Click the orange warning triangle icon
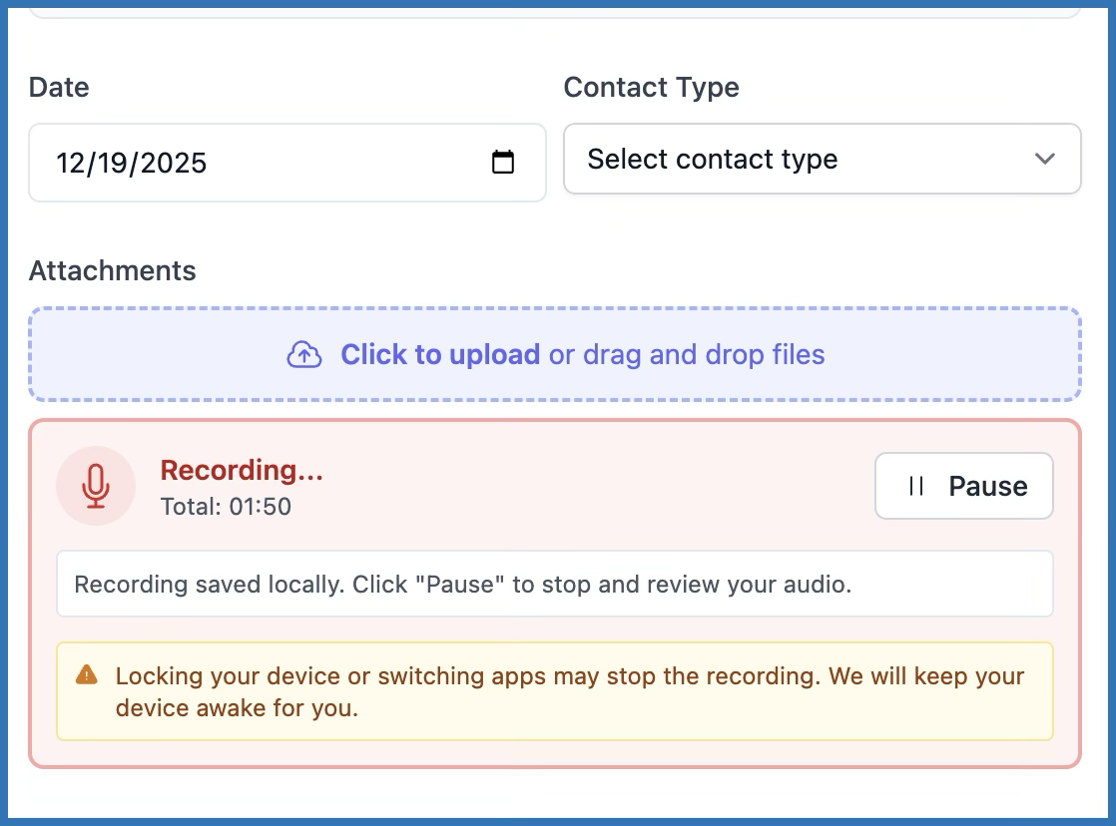The image size is (1116, 826). tap(87, 675)
